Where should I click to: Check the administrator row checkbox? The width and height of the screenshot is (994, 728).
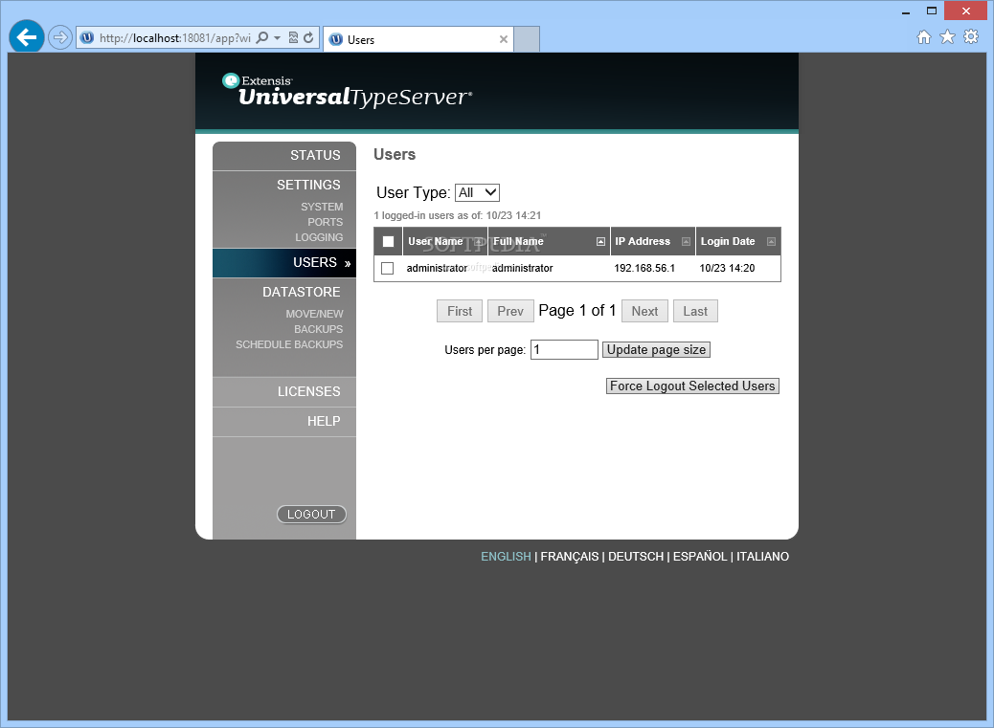pyautogui.click(x=387, y=269)
